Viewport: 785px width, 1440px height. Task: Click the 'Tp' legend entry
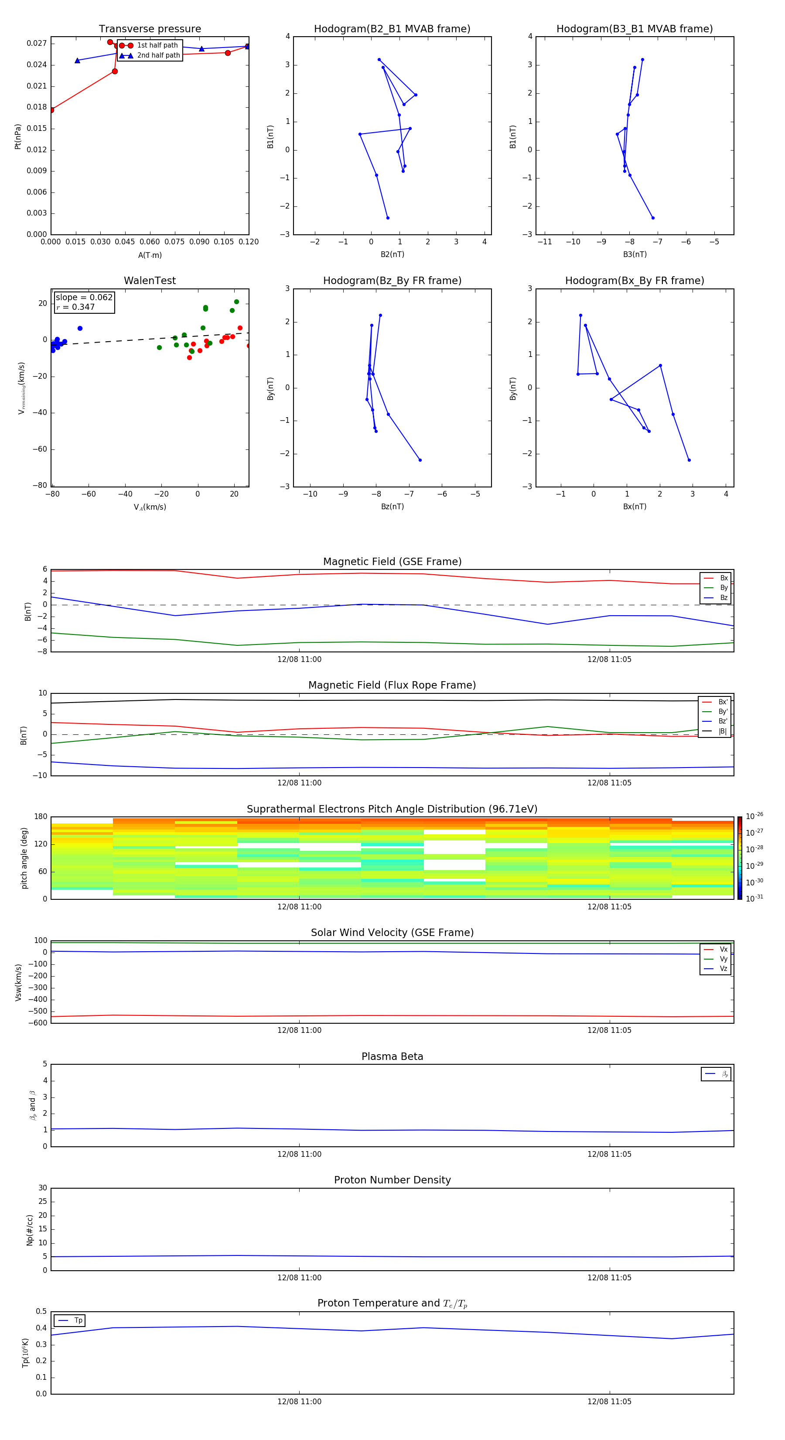(x=70, y=1320)
